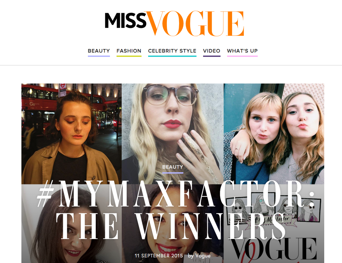
Task: Click the Beauty category label on the article
Action: pos(173,167)
